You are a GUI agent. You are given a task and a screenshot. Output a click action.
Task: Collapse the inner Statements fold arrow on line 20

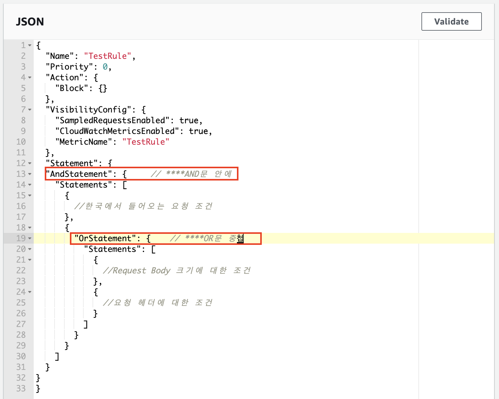coord(30,249)
